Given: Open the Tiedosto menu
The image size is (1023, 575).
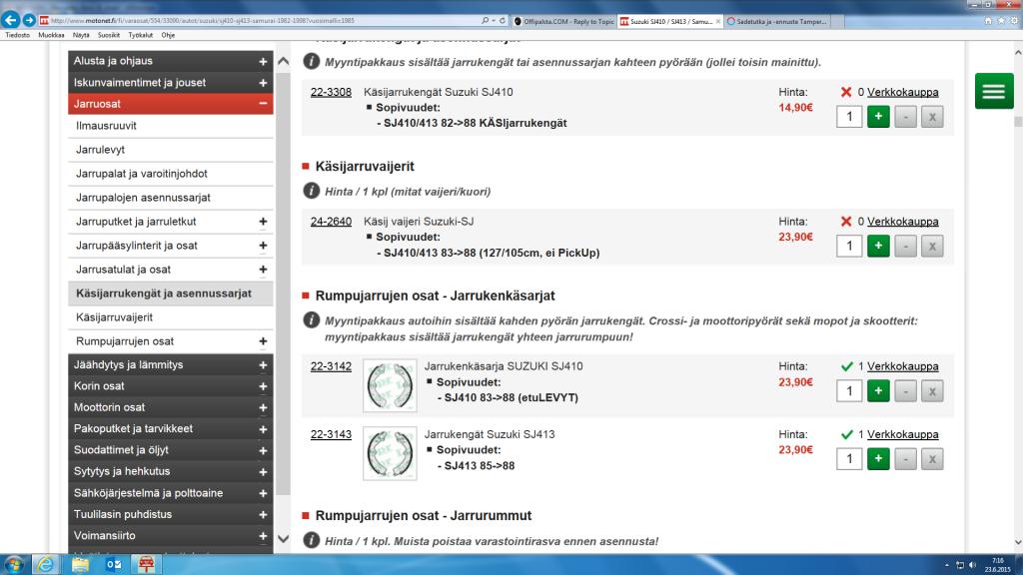Looking at the screenshot, I should (x=18, y=35).
